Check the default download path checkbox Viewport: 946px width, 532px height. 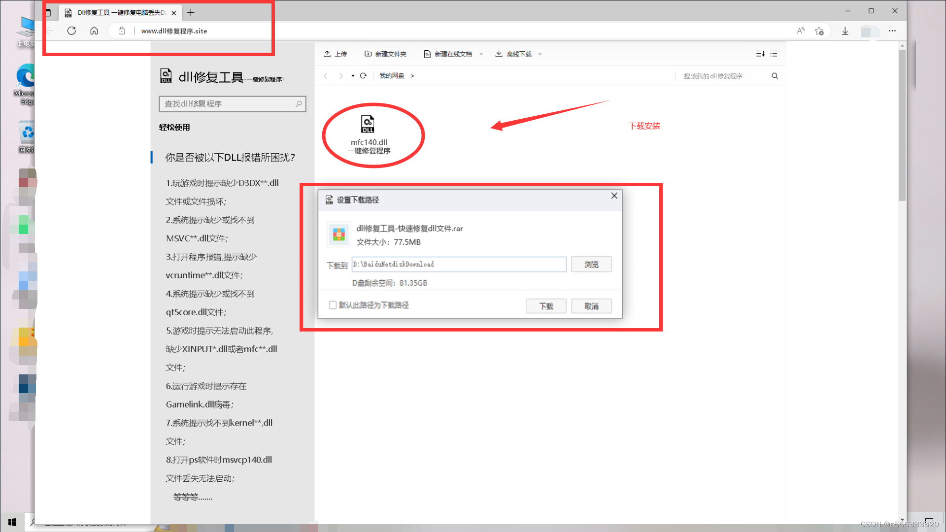pos(333,305)
